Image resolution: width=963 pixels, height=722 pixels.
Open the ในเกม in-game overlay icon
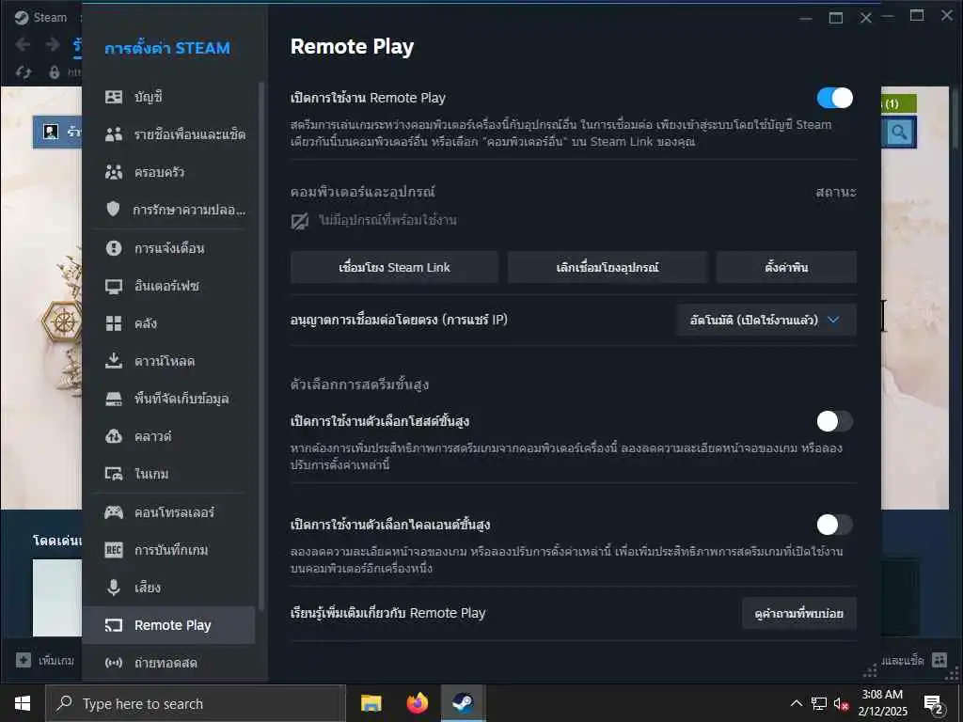(114, 474)
